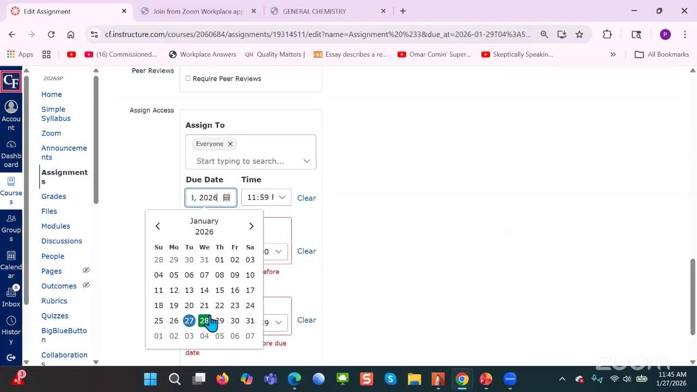Open the Zoom app in the taskbar
Image resolution: width=697 pixels, height=392 pixels.
pos(510,379)
